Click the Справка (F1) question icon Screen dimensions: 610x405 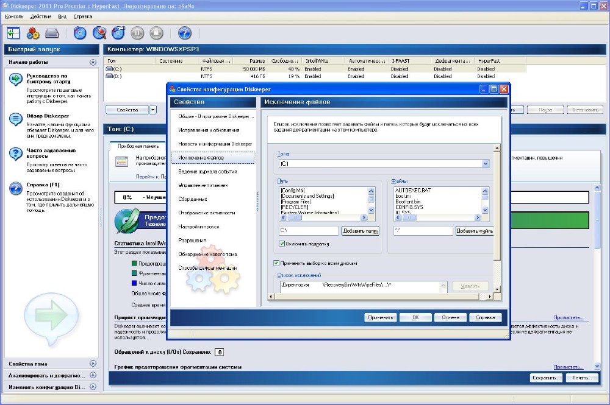[16, 188]
